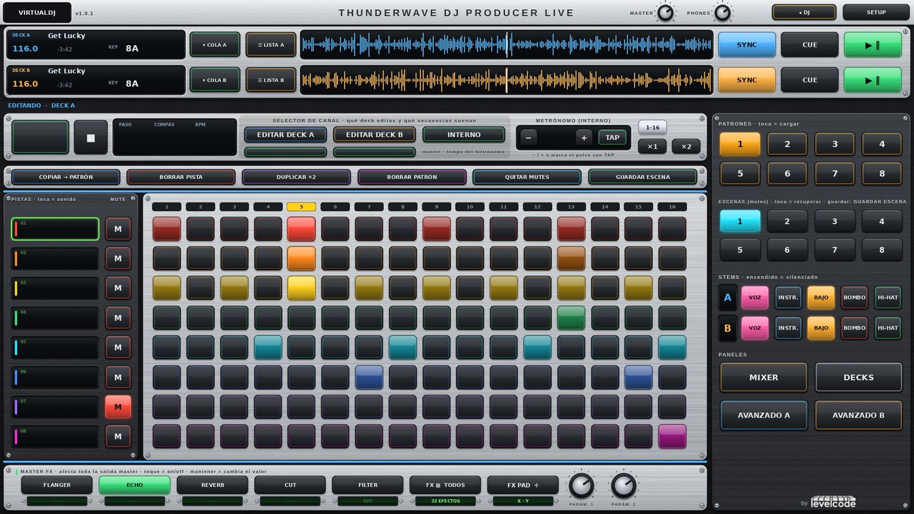914x514 pixels.
Task: Open the LISTA B track list
Action: pos(271,80)
